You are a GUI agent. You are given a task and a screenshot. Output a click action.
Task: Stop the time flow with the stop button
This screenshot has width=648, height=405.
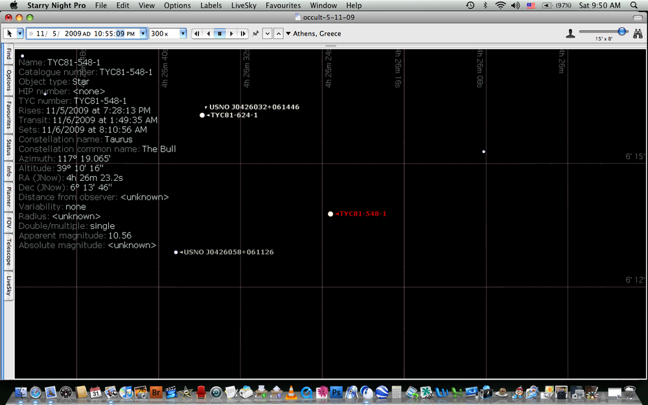click(x=220, y=33)
